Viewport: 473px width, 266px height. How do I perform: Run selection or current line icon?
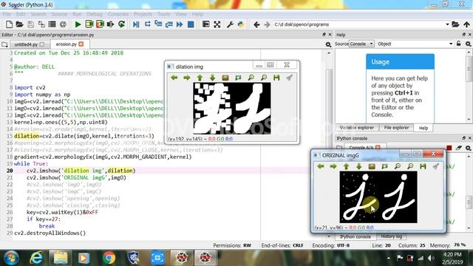[110, 24]
